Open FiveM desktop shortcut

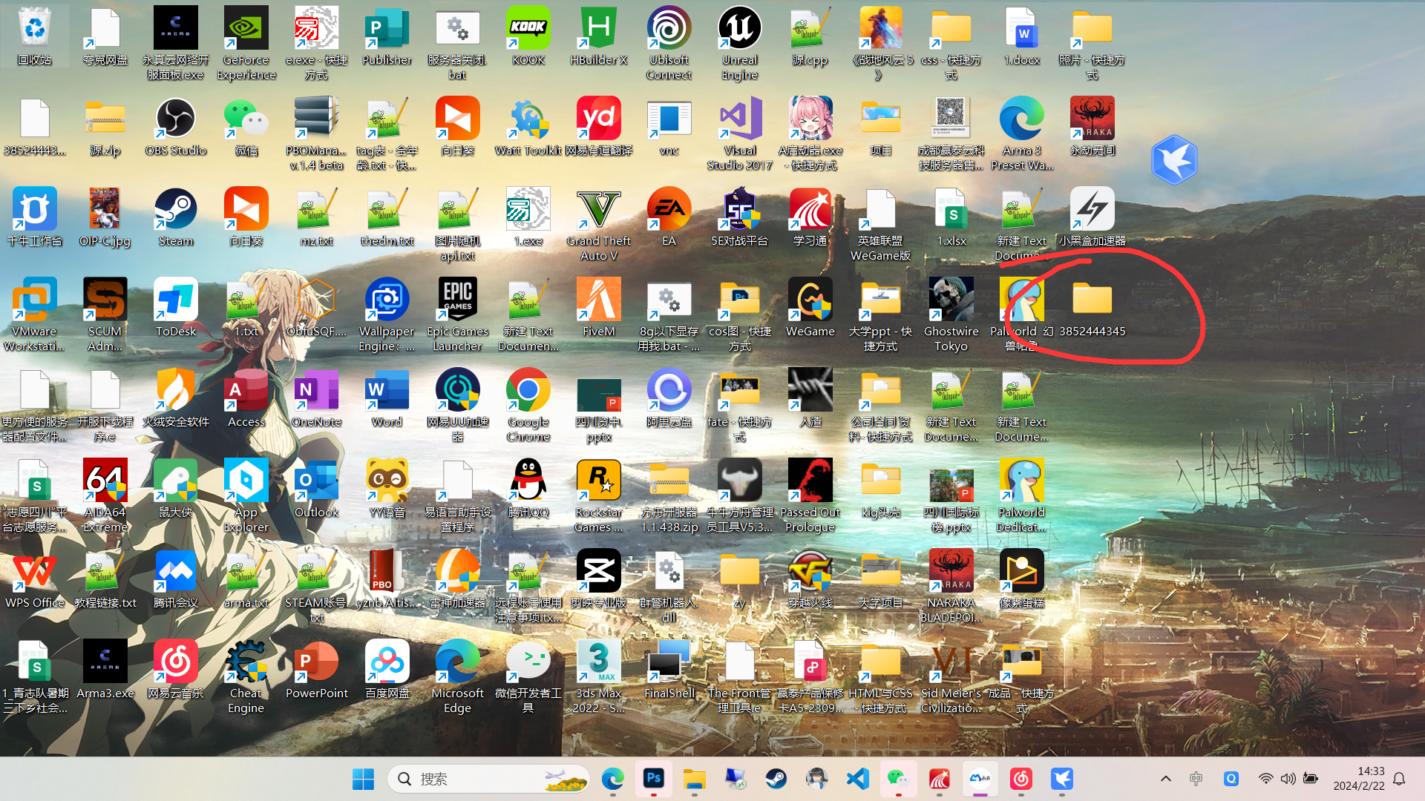click(599, 309)
